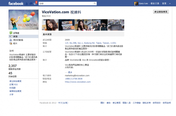This screenshot has height=116, width=176.
Task: Click the Share (分享) link
Action: pos(11,95)
